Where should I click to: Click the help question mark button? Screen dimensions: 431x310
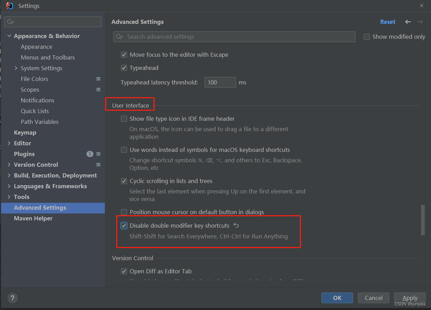pos(12,298)
